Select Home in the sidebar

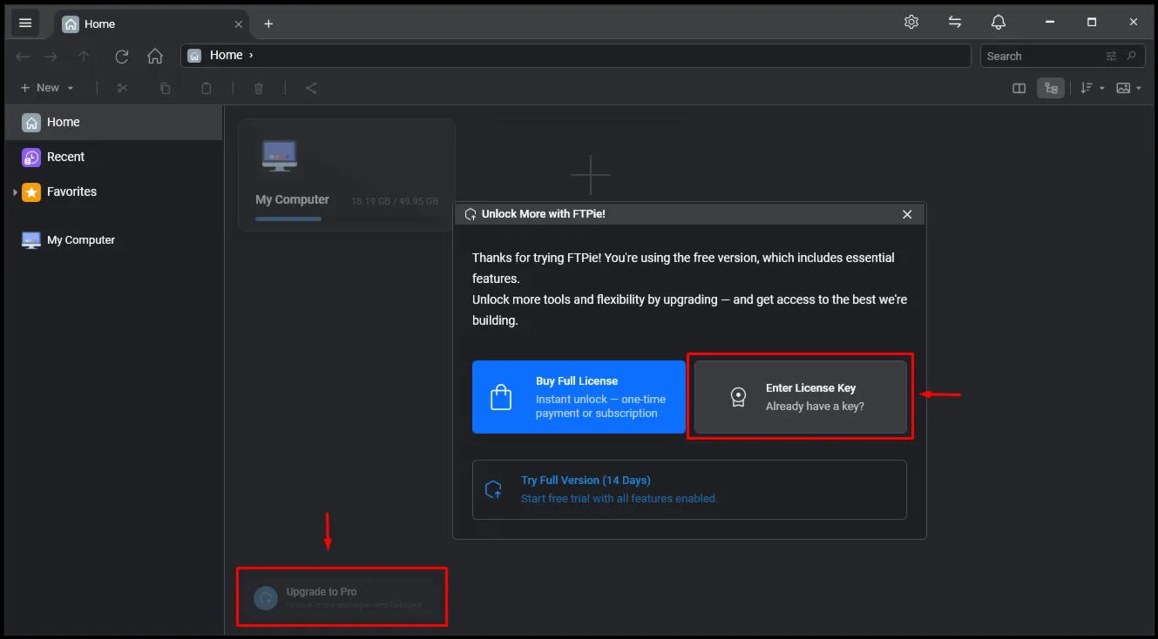click(x=114, y=122)
